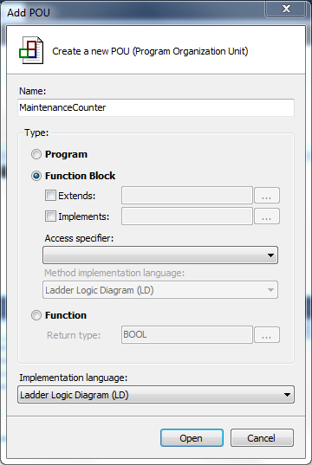Open the Method implementation language dropdown

pos(160,290)
